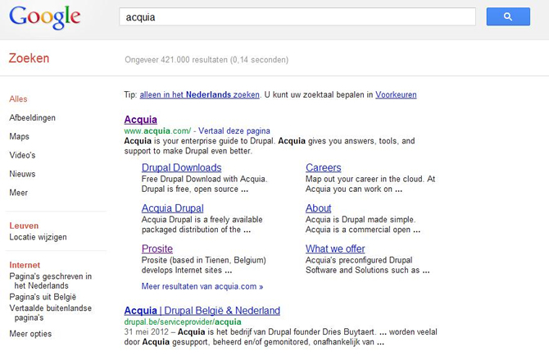This screenshot has width=549, height=356.
Task: Expand Meer opties in sidebar
Action: tap(30, 334)
